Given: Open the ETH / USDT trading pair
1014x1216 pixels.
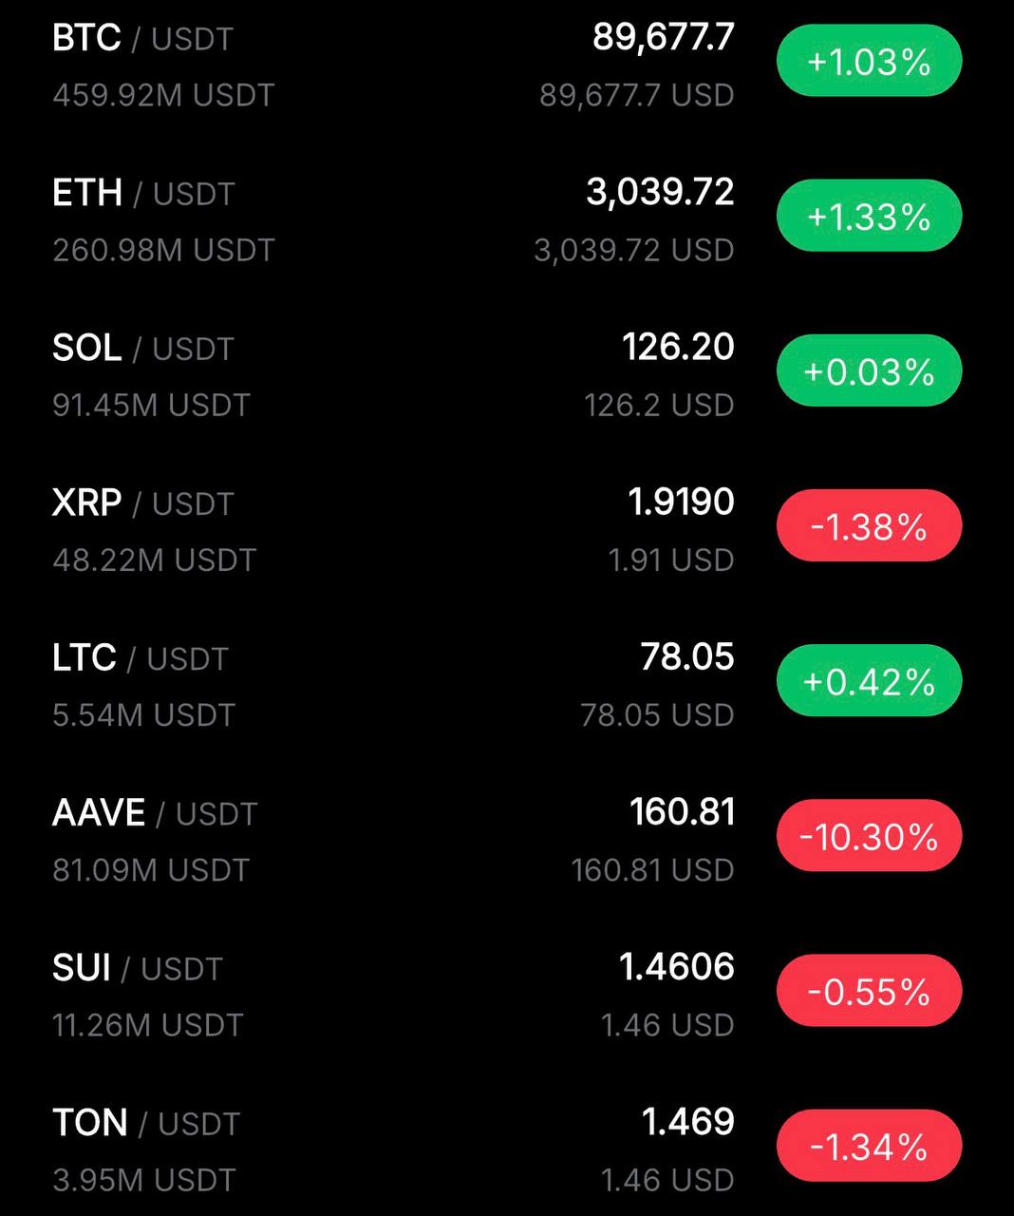Looking at the screenshot, I should coord(142,194).
